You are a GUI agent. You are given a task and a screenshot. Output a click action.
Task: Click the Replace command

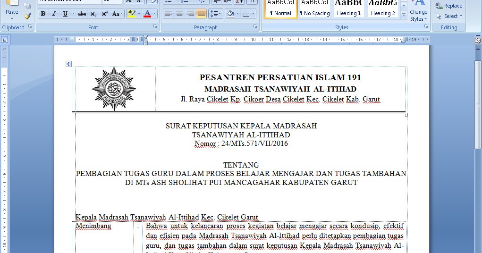(x=449, y=6)
